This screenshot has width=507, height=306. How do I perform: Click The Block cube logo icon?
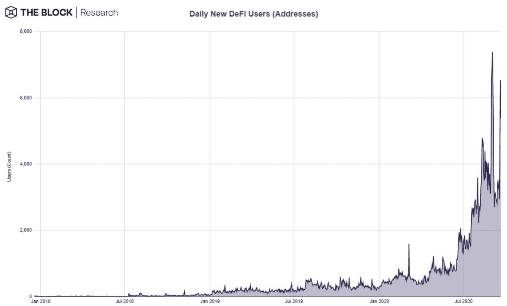coord(11,13)
